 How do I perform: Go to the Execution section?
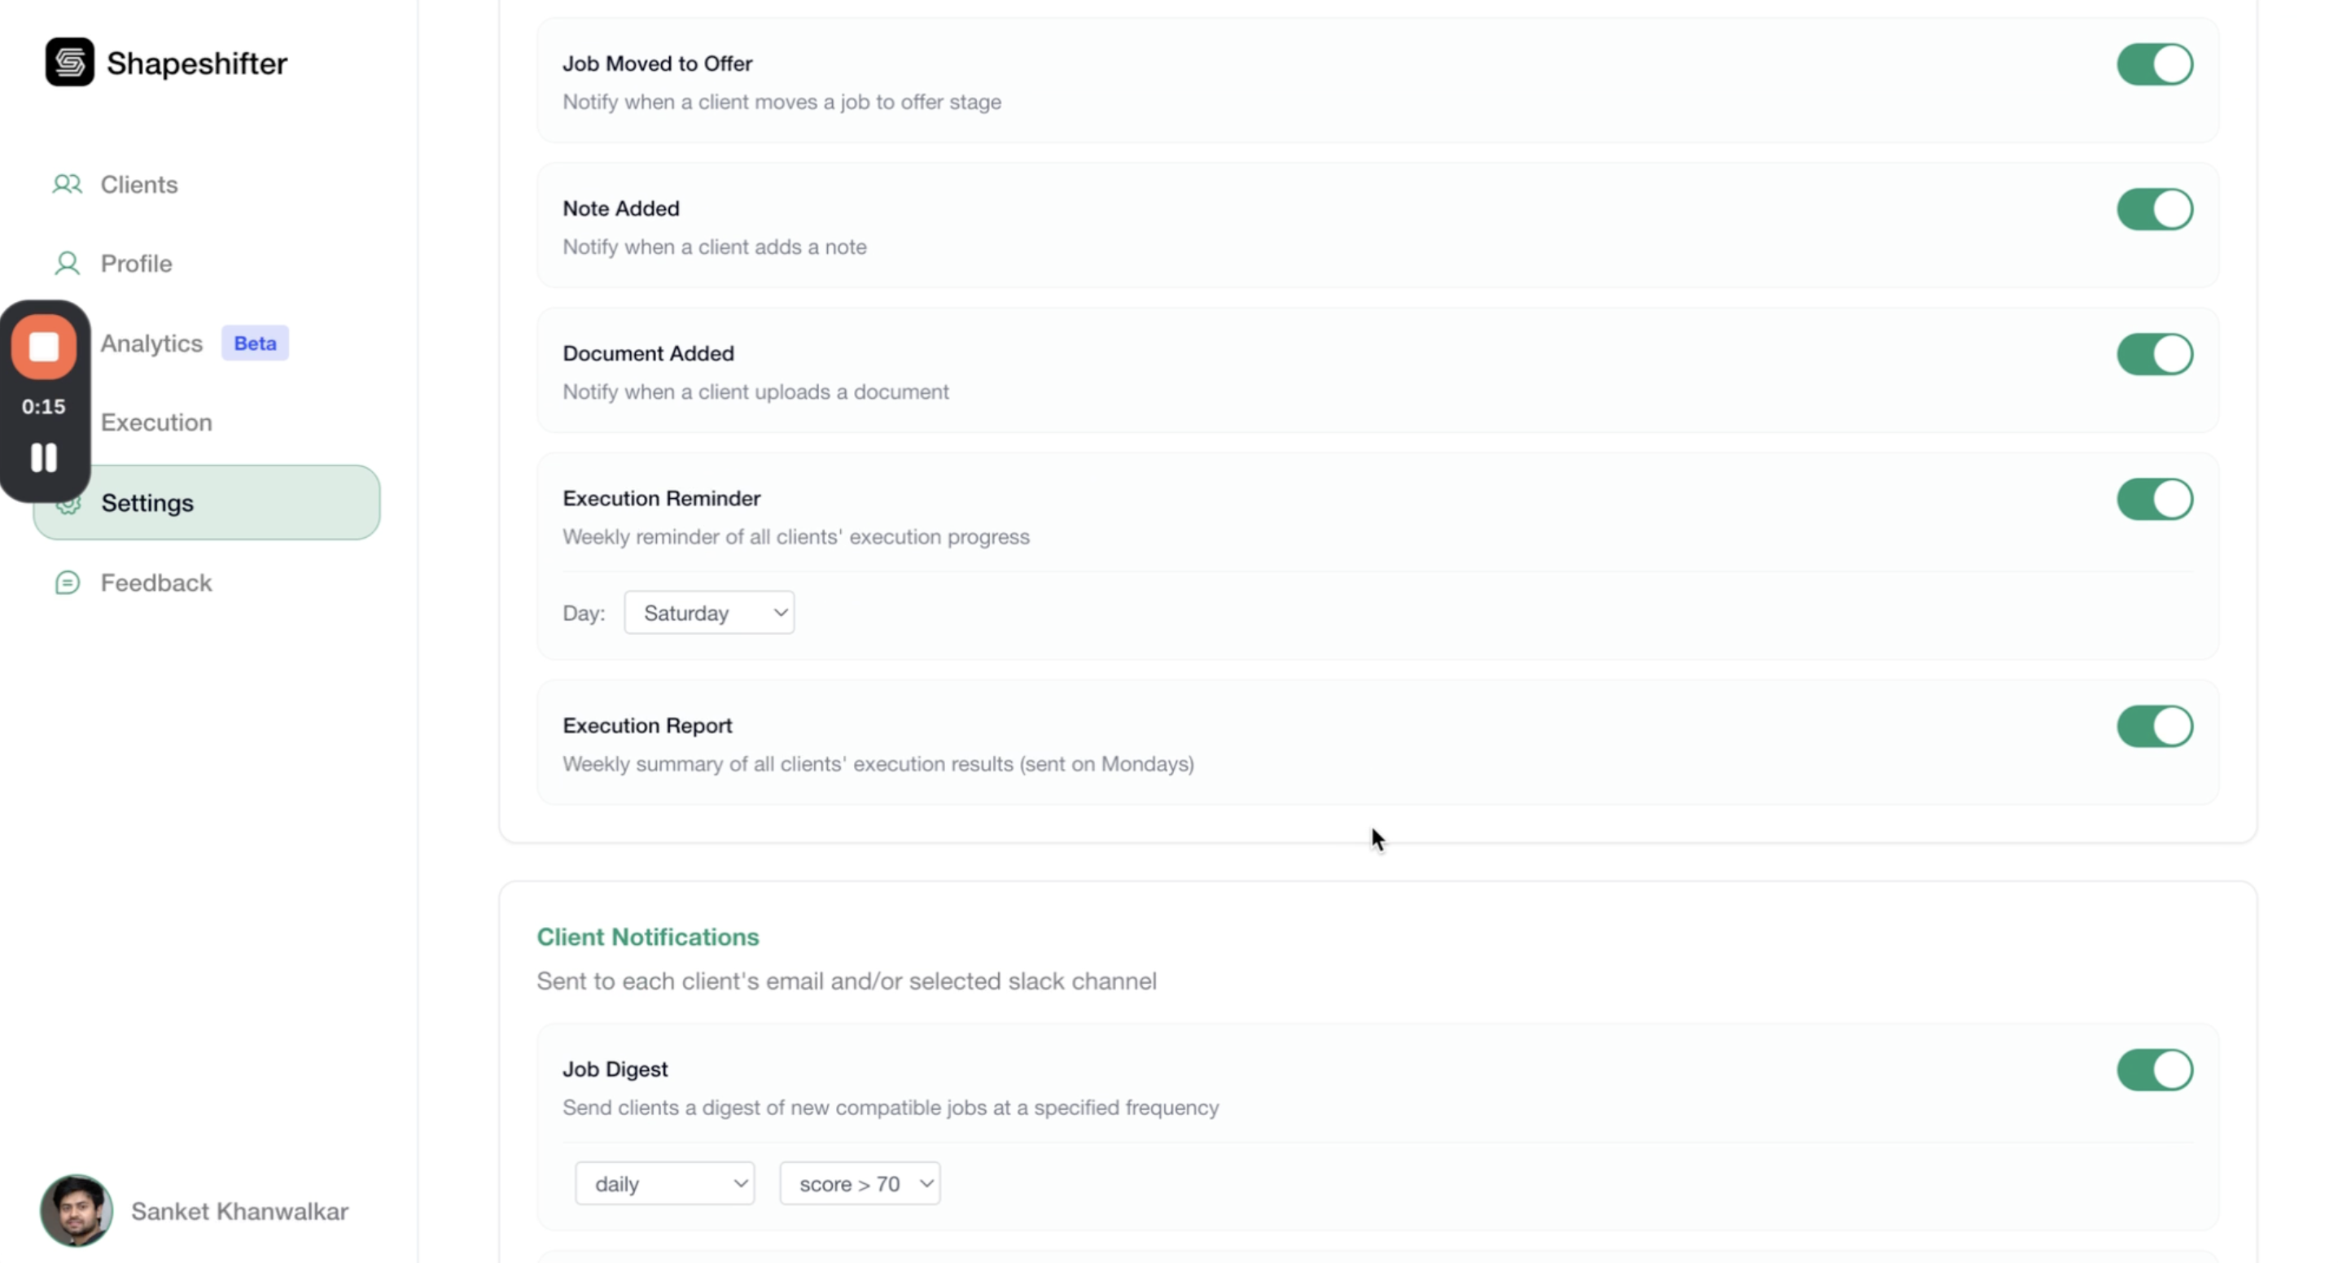[x=156, y=422]
